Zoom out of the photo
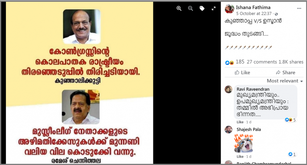 pos(190,8)
